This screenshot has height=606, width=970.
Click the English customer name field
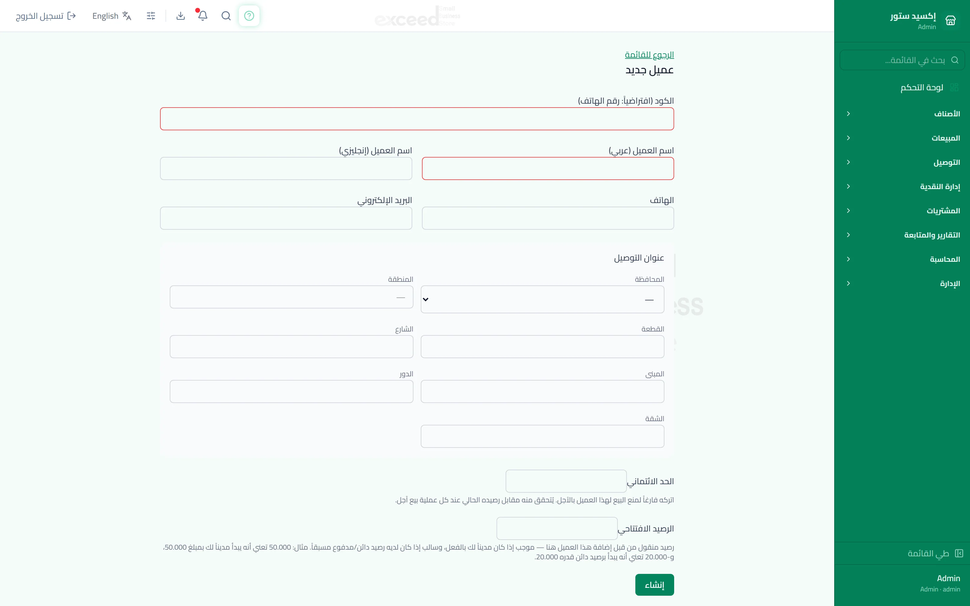(286, 168)
